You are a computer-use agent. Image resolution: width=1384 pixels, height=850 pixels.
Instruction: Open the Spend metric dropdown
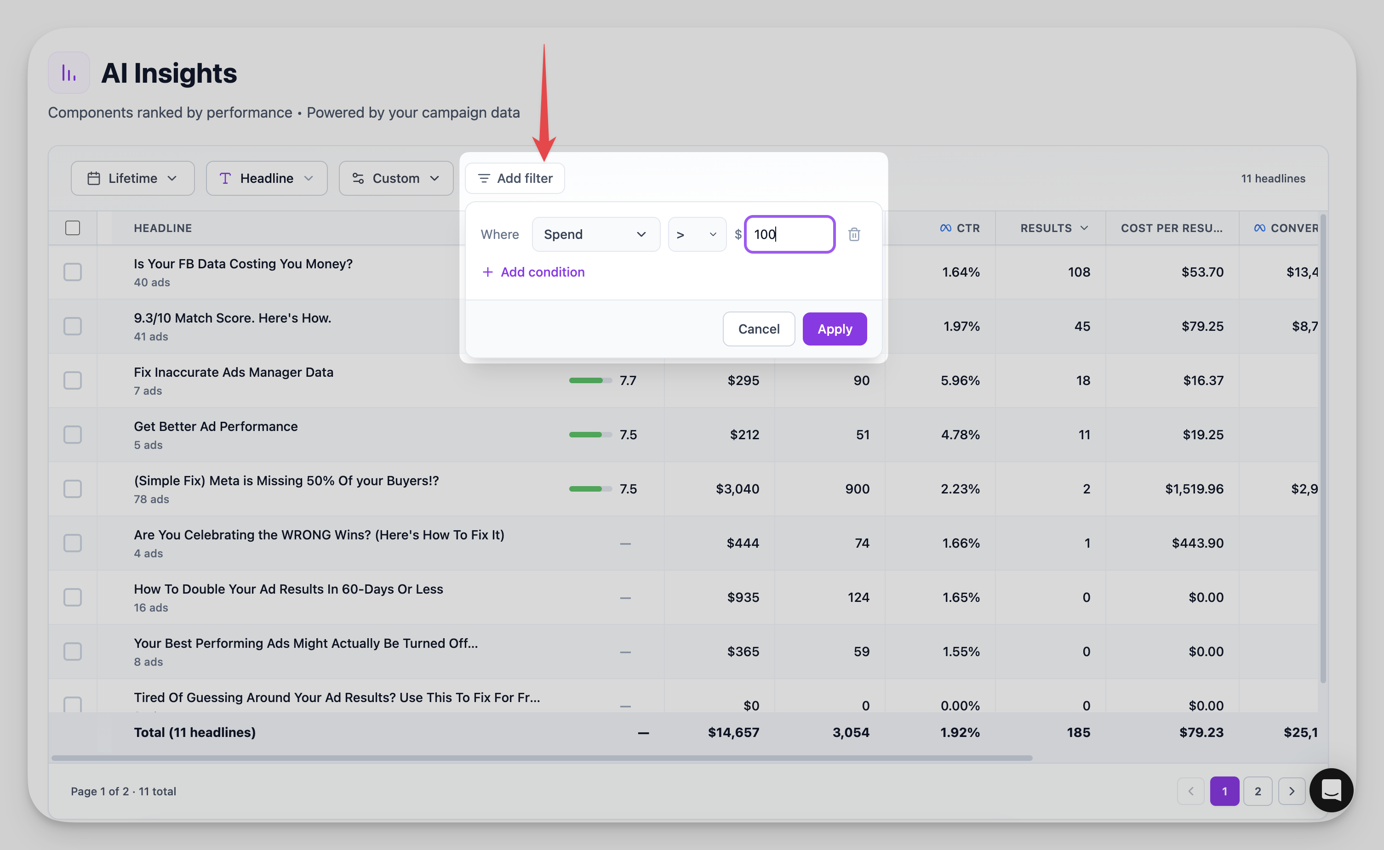[595, 234]
